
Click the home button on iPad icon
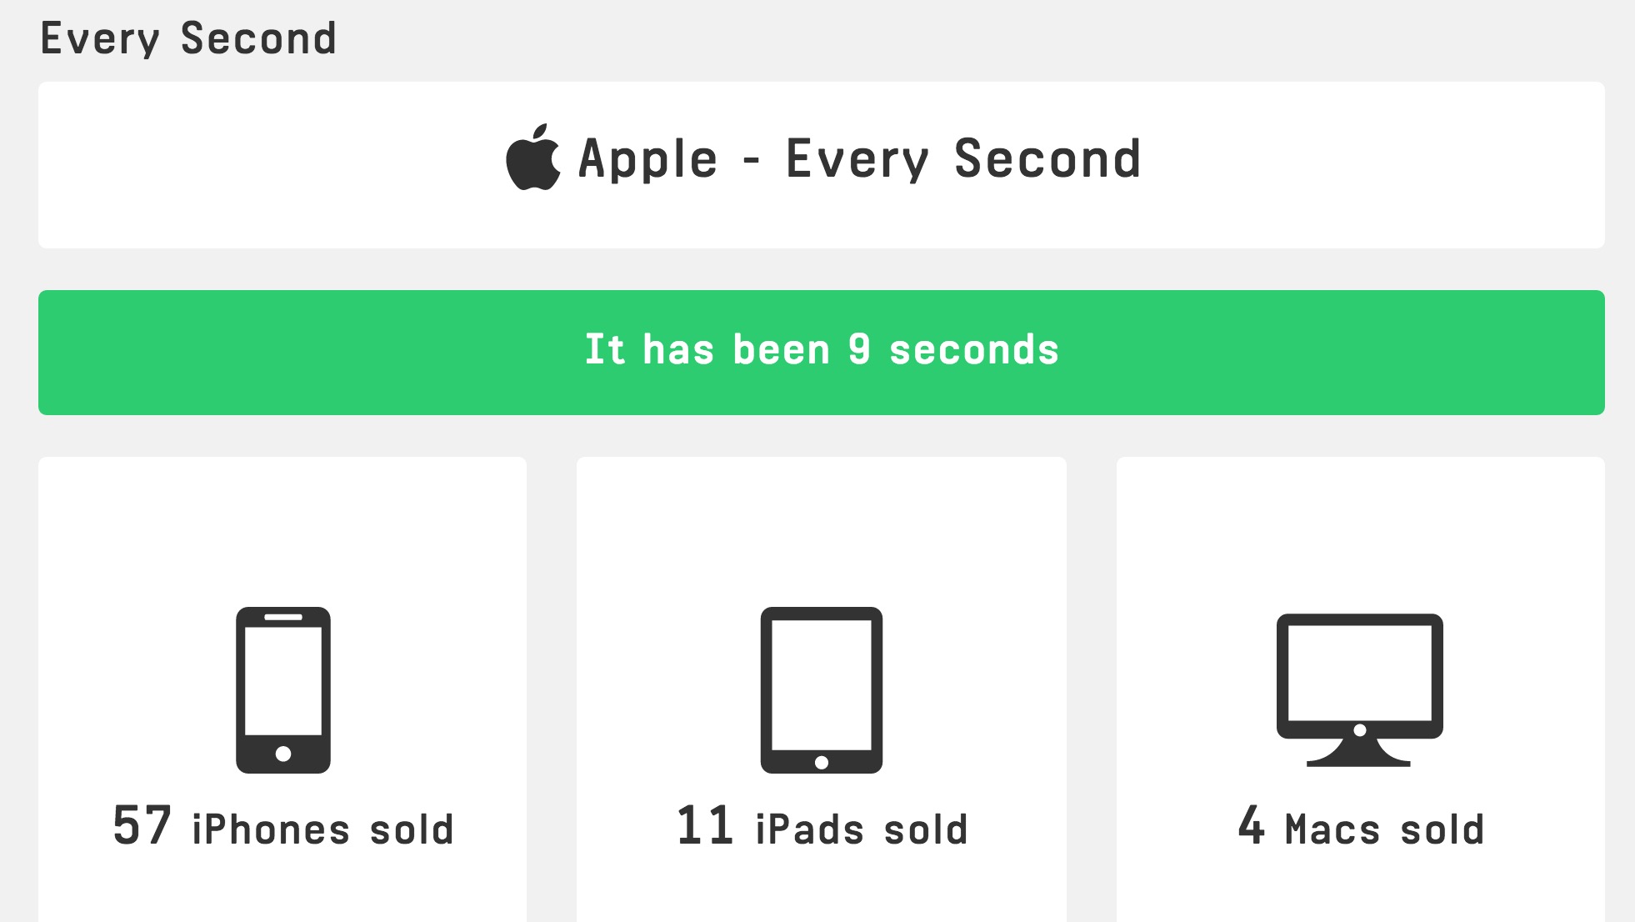[822, 762]
